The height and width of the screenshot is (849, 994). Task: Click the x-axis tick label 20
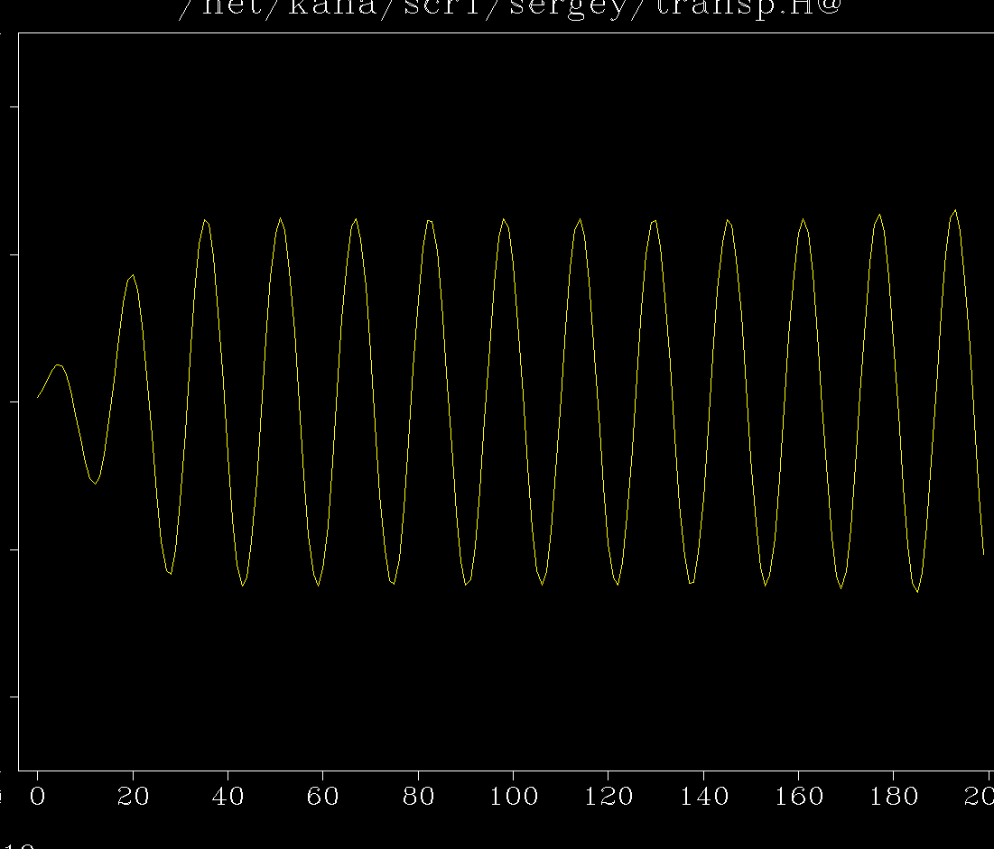pos(133,797)
